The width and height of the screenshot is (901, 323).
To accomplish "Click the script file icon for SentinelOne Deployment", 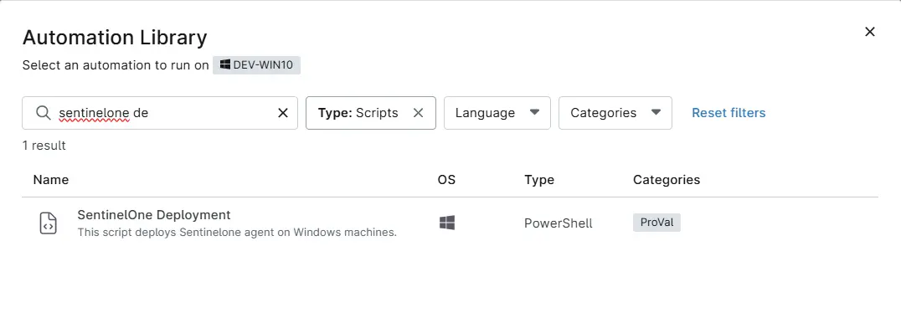I will coord(49,223).
